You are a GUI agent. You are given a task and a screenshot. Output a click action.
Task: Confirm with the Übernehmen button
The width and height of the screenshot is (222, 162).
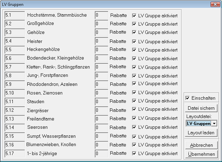[201, 154]
